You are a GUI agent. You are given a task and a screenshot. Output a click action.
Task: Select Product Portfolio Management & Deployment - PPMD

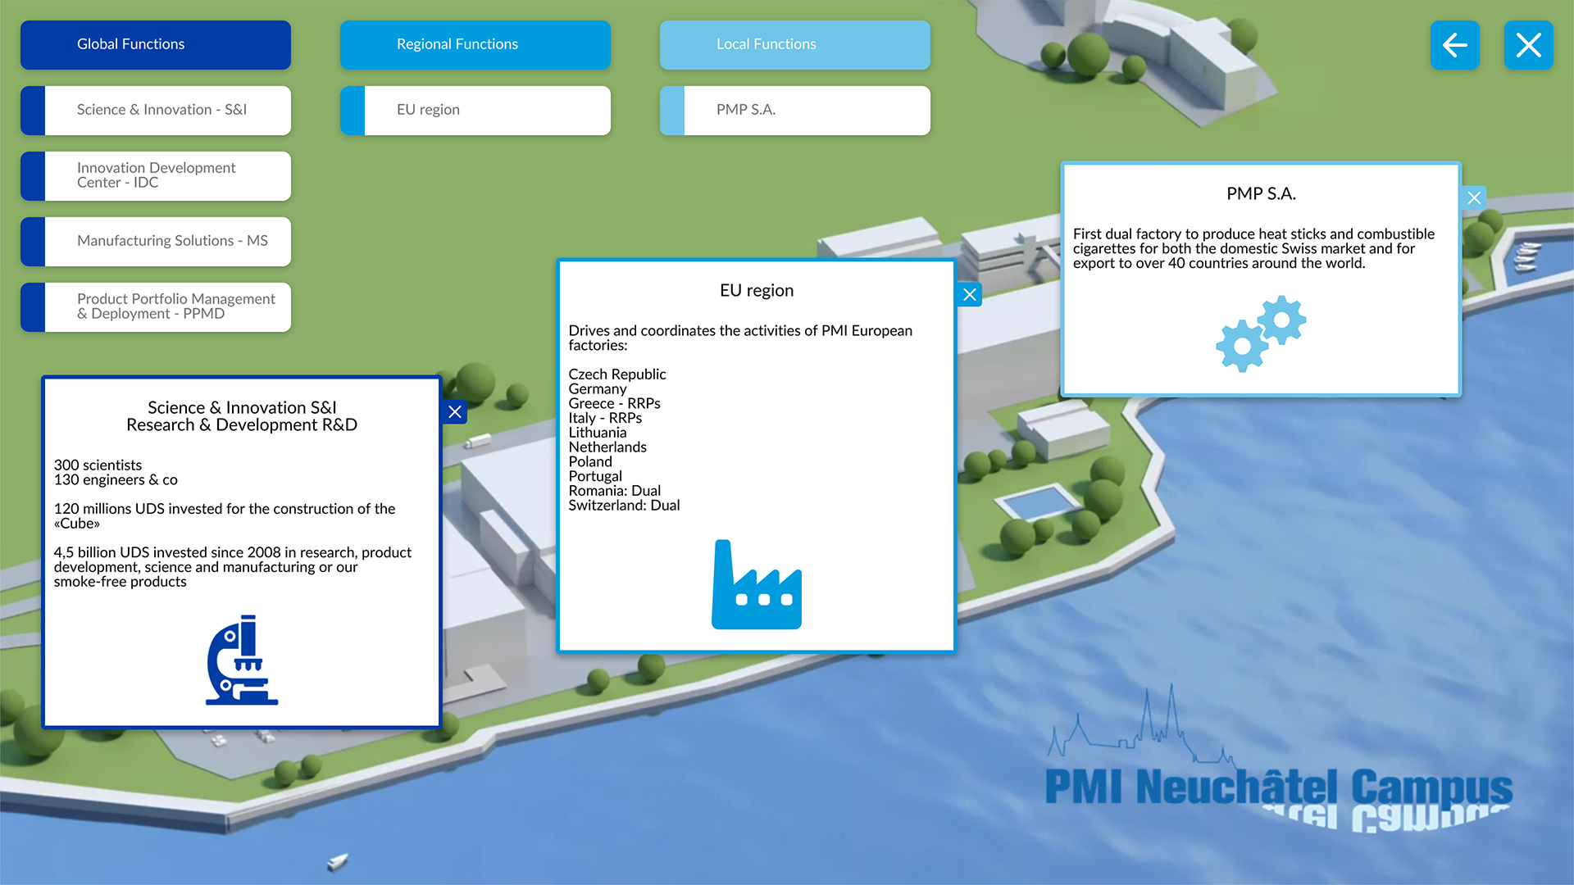(x=156, y=307)
